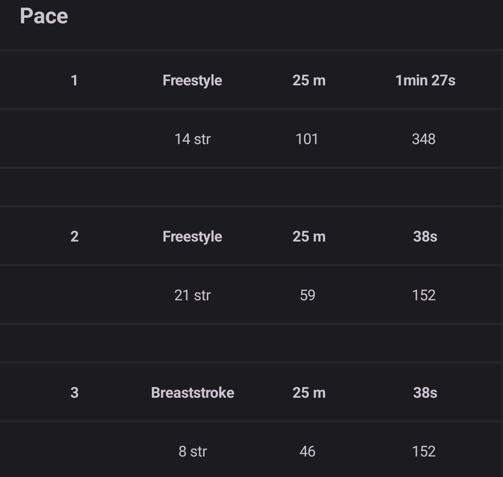503x477 pixels.
Task: Tap lap 1 value 101
Action: [307, 139]
